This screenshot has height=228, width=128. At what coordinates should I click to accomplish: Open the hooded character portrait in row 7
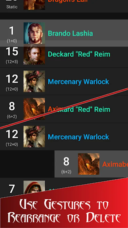pos(34,187)
